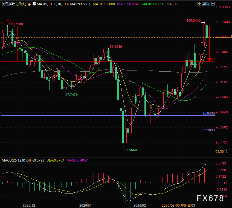Click the 美元指数 chart title
232x208 pixels.
pyautogui.click(x=8, y=4)
